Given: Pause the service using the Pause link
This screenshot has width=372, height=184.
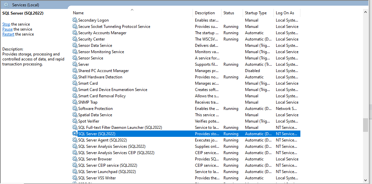Looking at the screenshot, I should coord(7,29).
